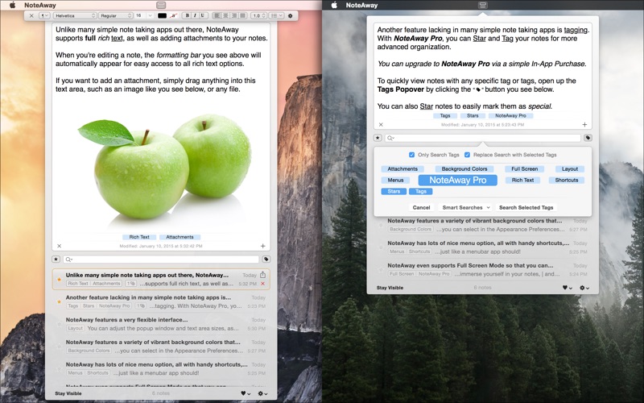The height and width of the screenshot is (403, 644).
Task: Open the heart menu in left window
Action: click(x=246, y=393)
